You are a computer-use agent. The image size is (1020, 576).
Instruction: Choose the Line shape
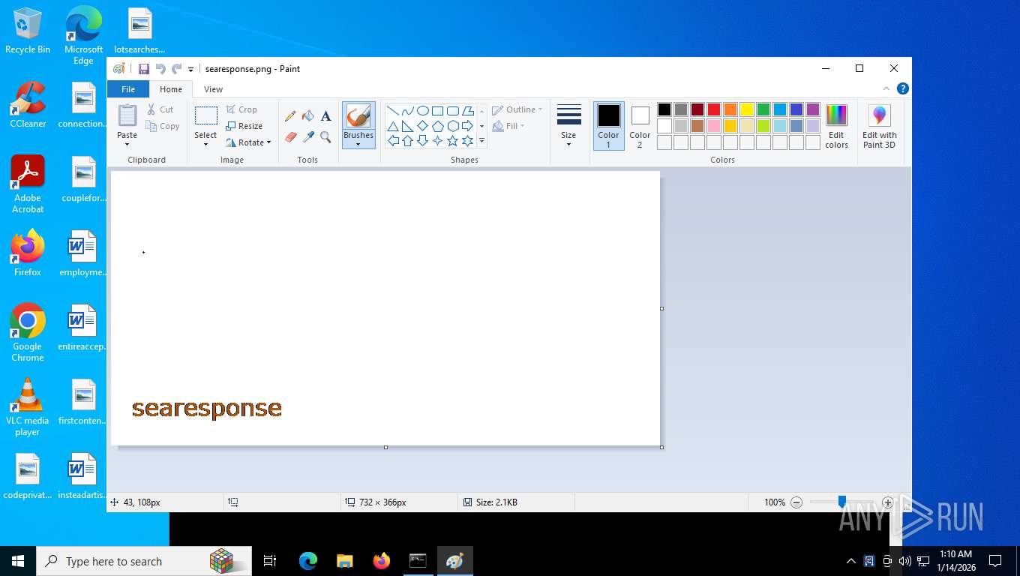click(x=393, y=110)
